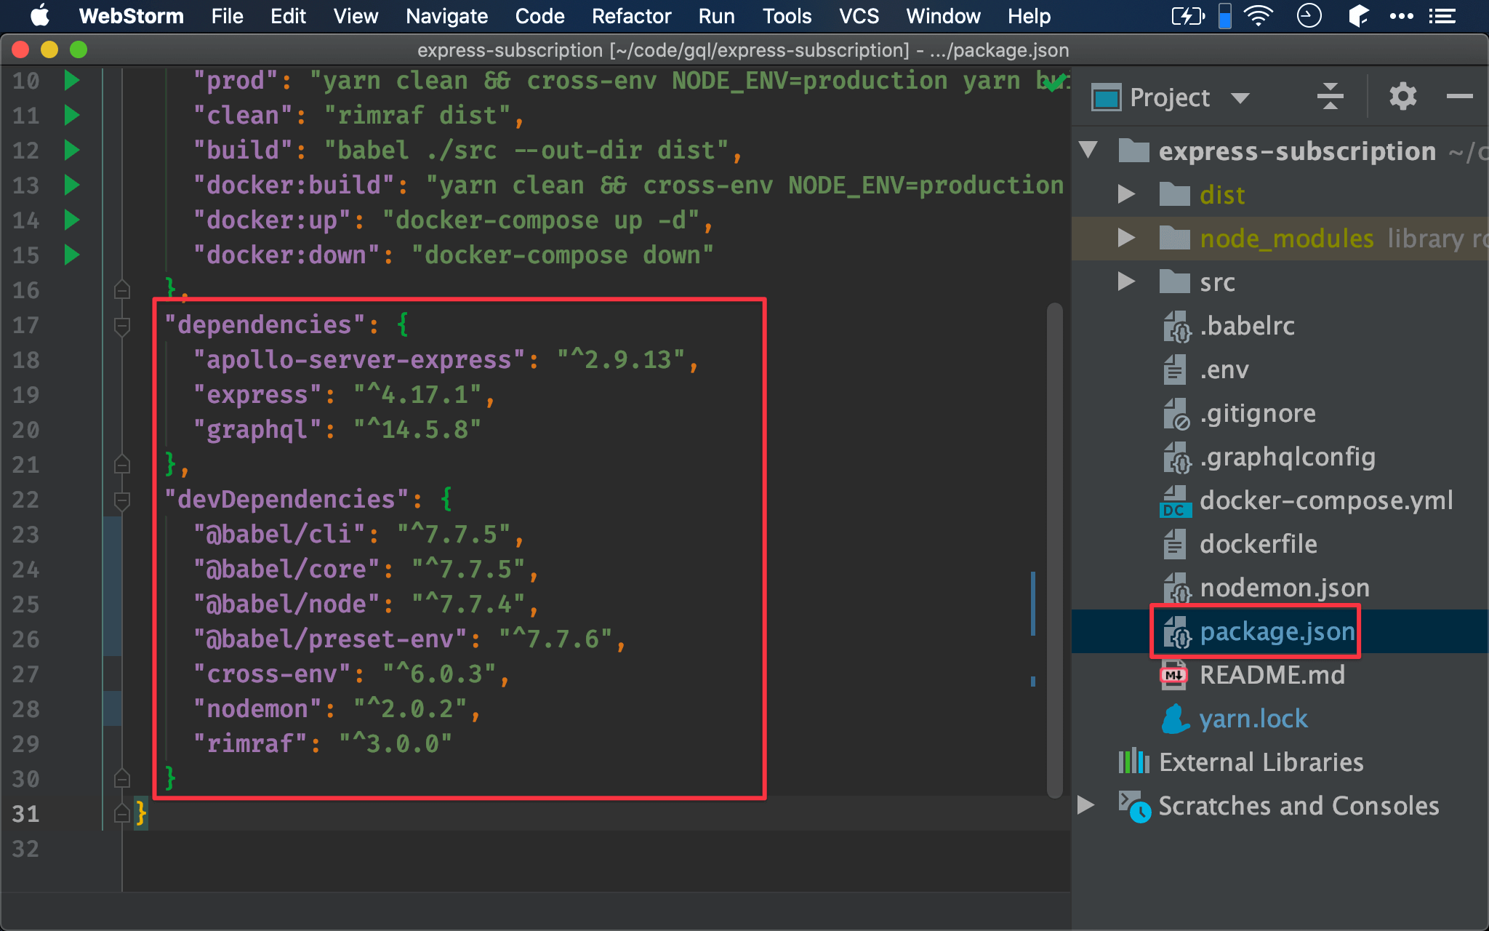Viewport: 1489px width, 931px height.
Task: Click the dockerfile file icon
Action: (x=1174, y=544)
